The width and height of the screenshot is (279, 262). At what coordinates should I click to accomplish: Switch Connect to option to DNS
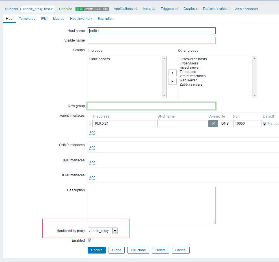[225, 124]
